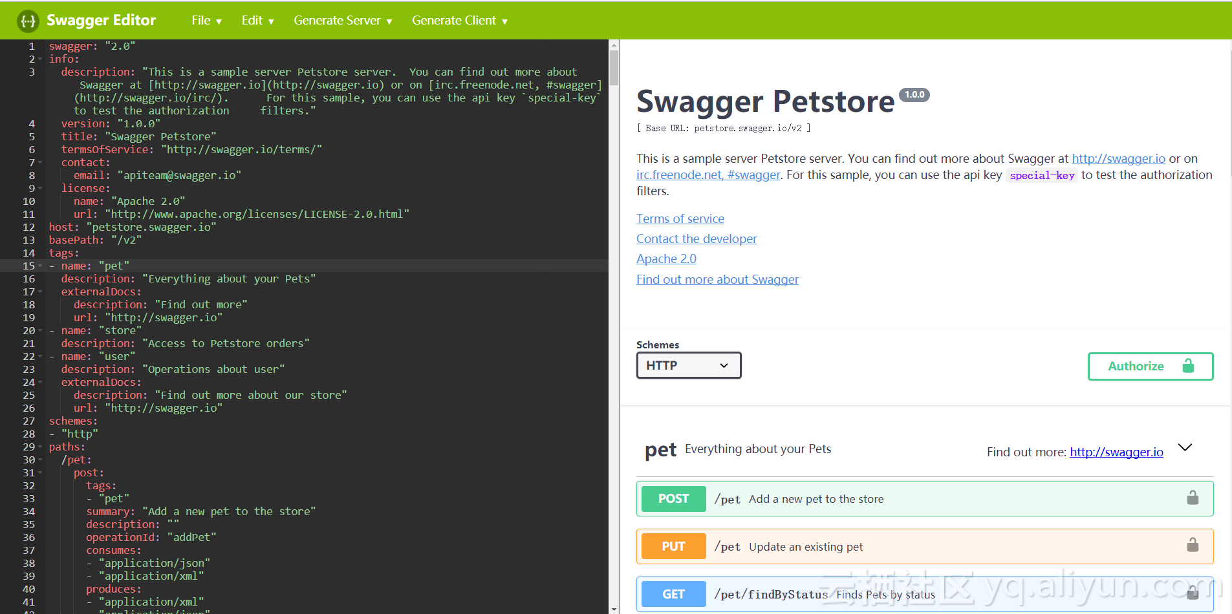Image resolution: width=1232 pixels, height=614 pixels.
Task: Click the Swagger Petstore title heading
Action: point(766,101)
